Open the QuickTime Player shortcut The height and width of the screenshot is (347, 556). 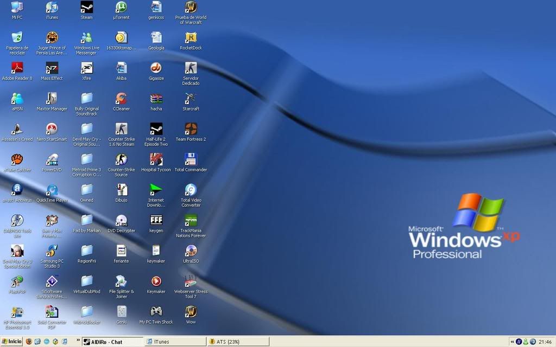52,193
